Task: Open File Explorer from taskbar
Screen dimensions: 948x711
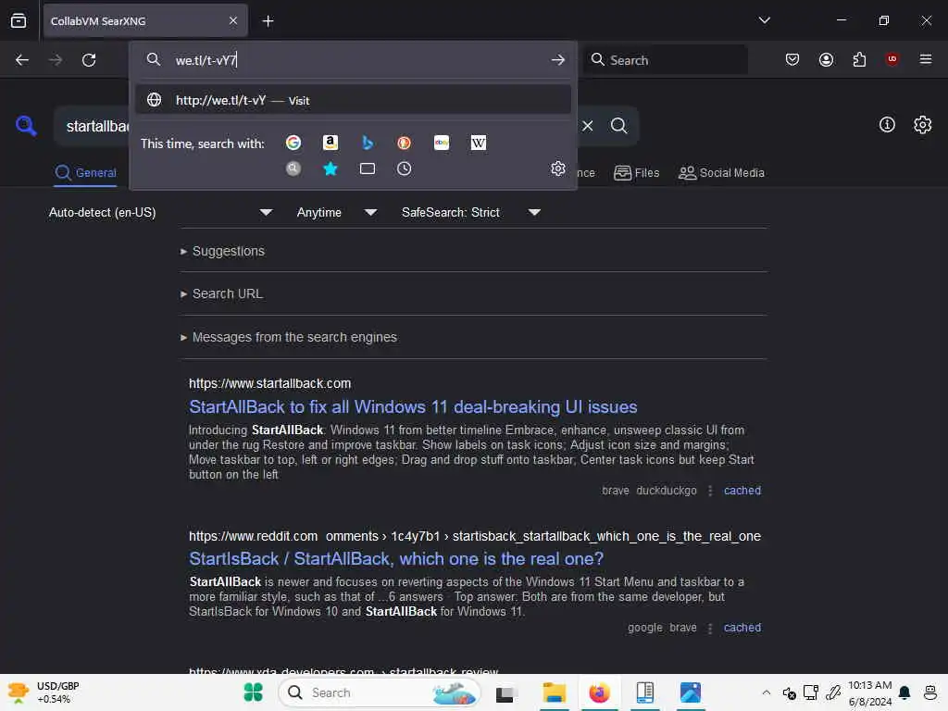Action: coord(554,692)
